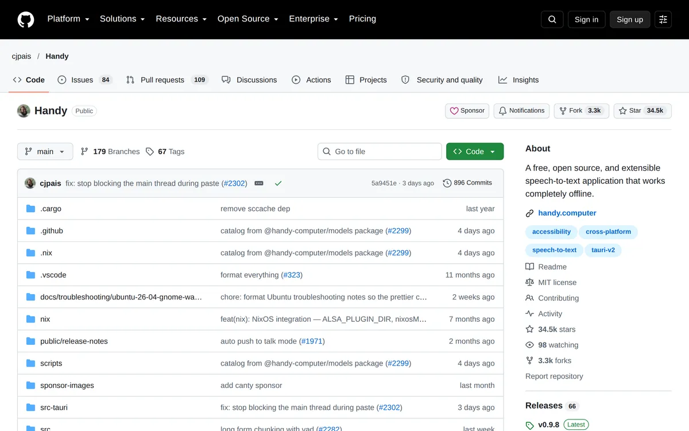Click the star icon beside 34.5k stars

(530, 329)
